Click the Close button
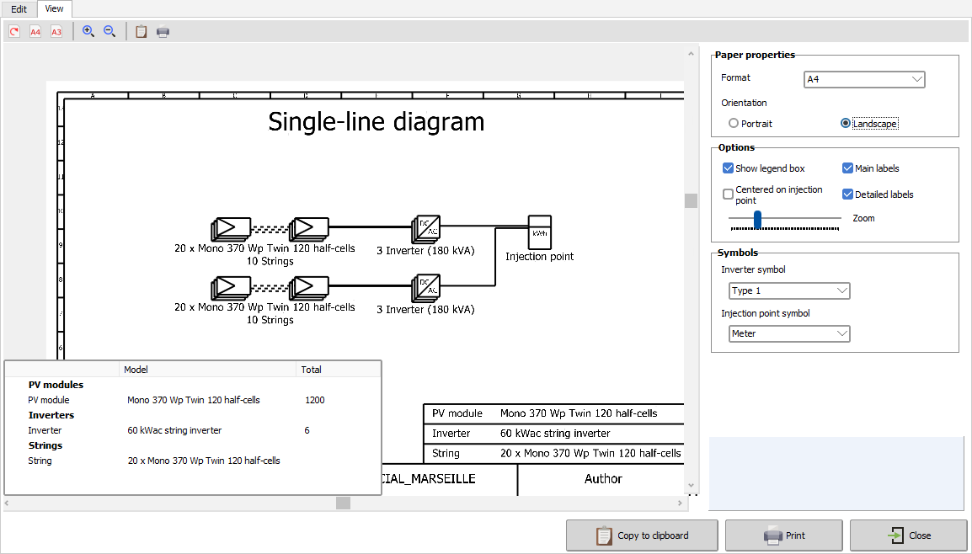The height and width of the screenshot is (554, 972). pyautogui.click(x=908, y=535)
